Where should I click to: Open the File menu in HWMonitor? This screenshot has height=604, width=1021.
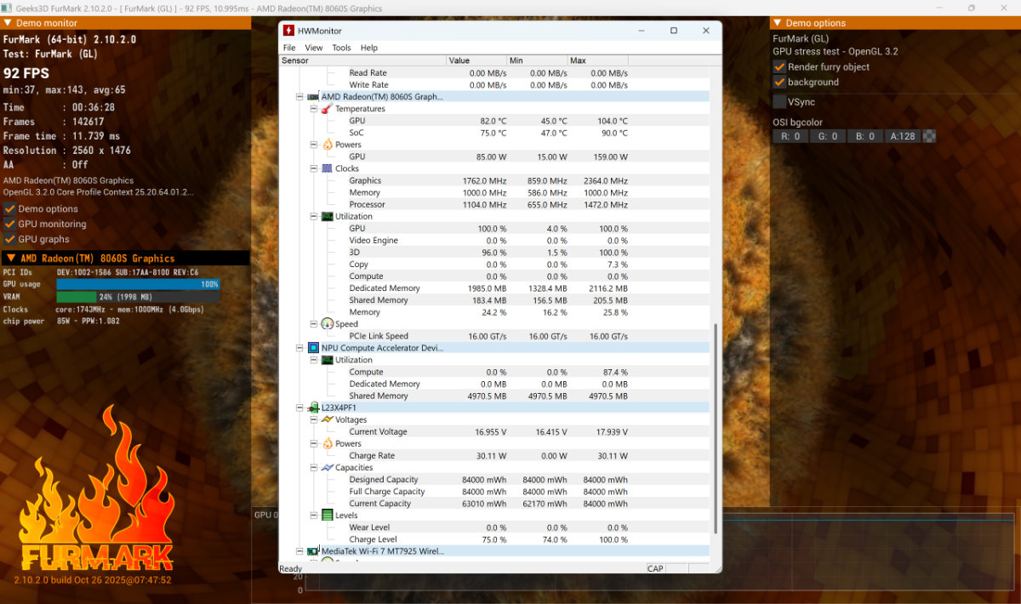(289, 48)
